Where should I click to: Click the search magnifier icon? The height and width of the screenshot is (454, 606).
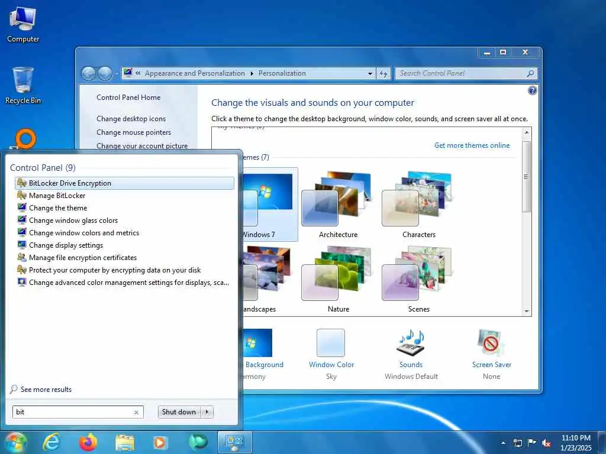point(531,73)
